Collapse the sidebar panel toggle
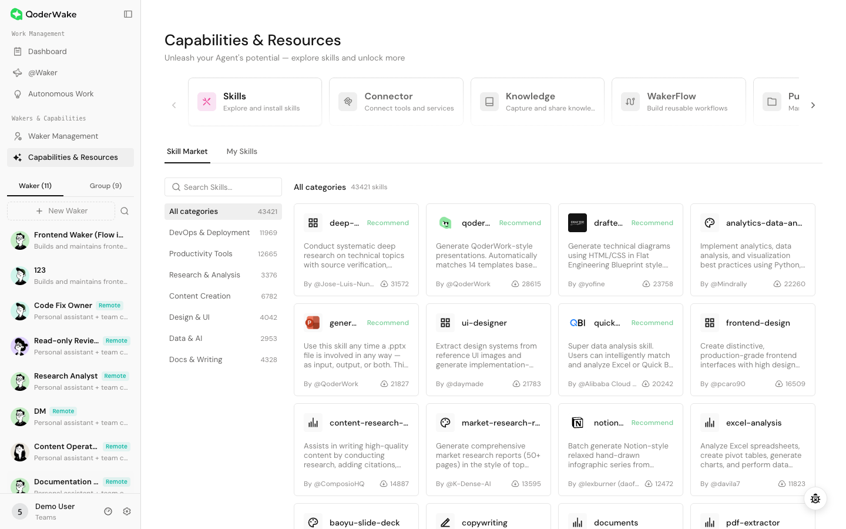This screenshot has height=529, width=846. click(x=128, y=14)
